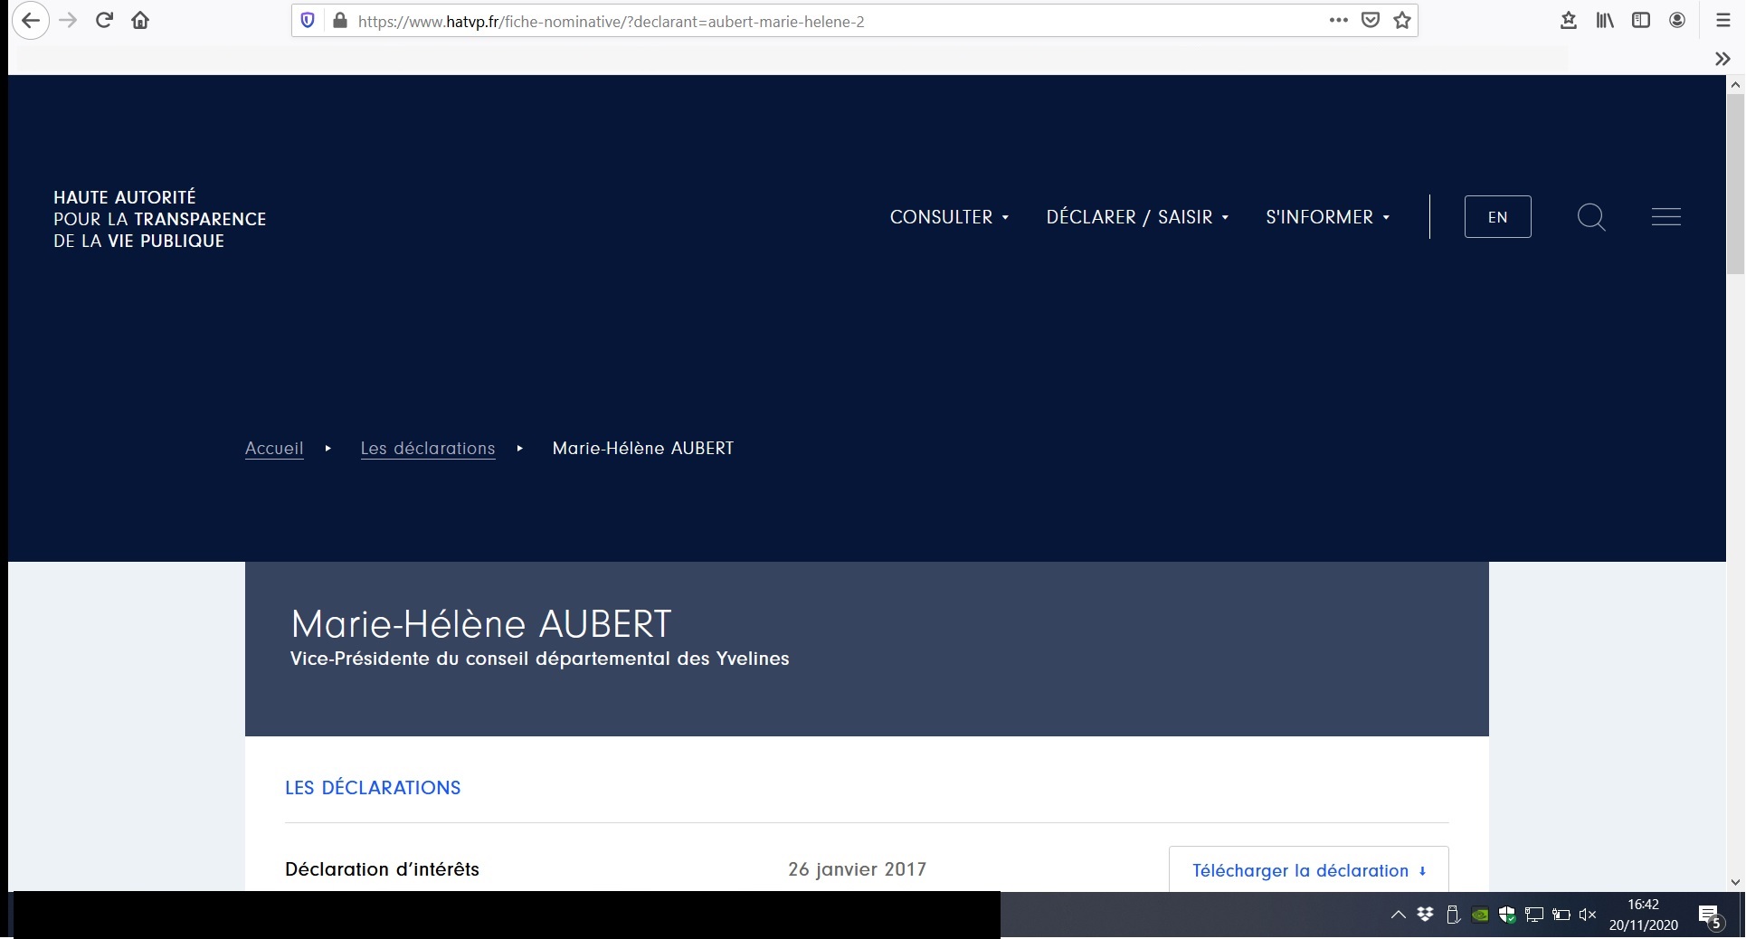Click the Déclaration d'intérêts row label
The image size is (1746, 939).
pyautogui.click(x=382, y=869)
